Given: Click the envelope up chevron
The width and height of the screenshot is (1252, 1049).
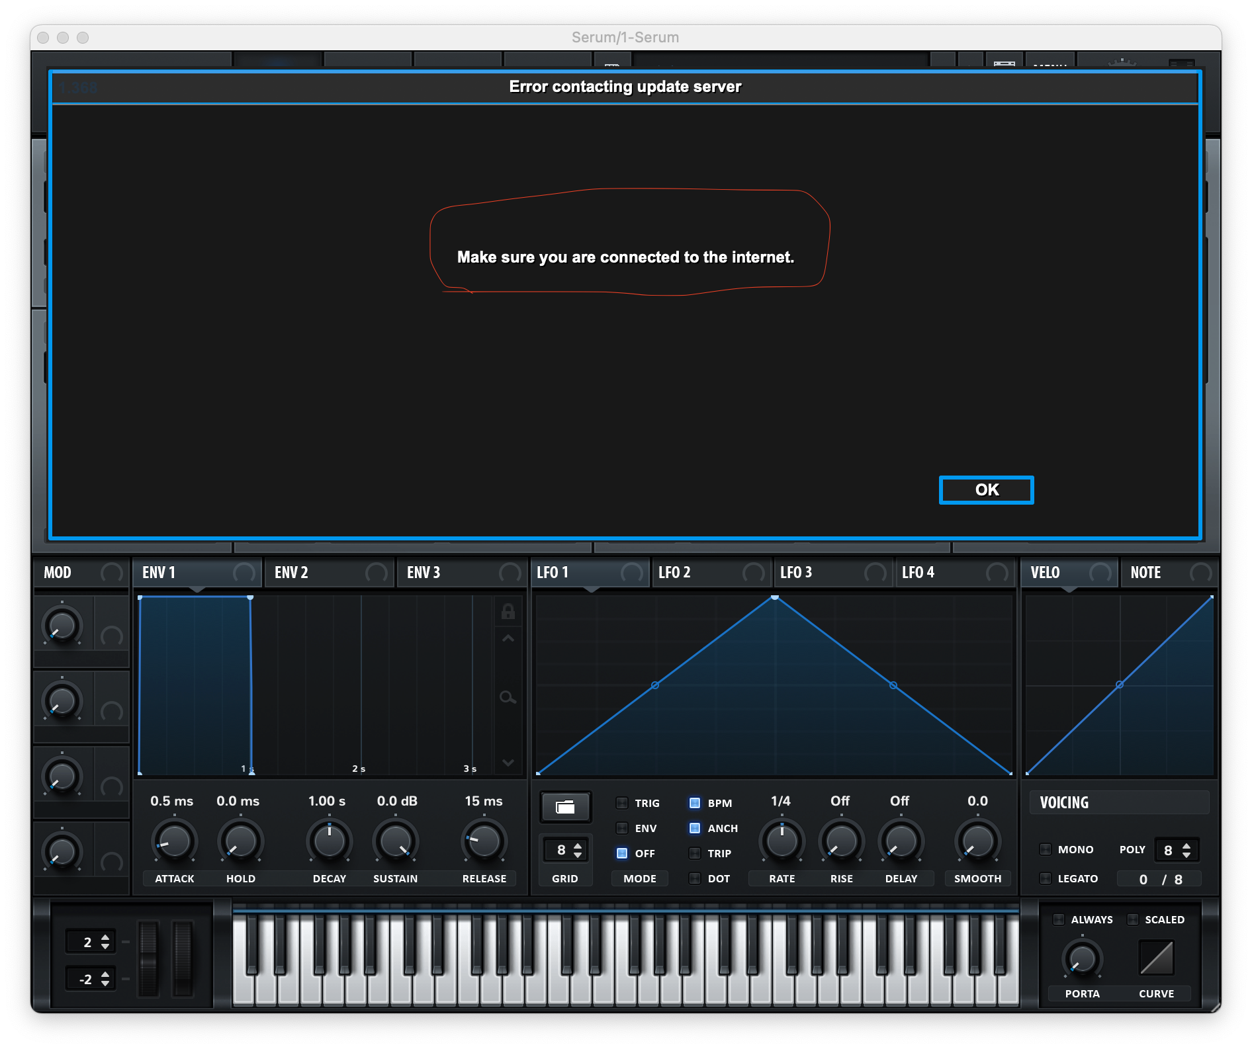Looking at the screenshot, I should pos(508,639).
